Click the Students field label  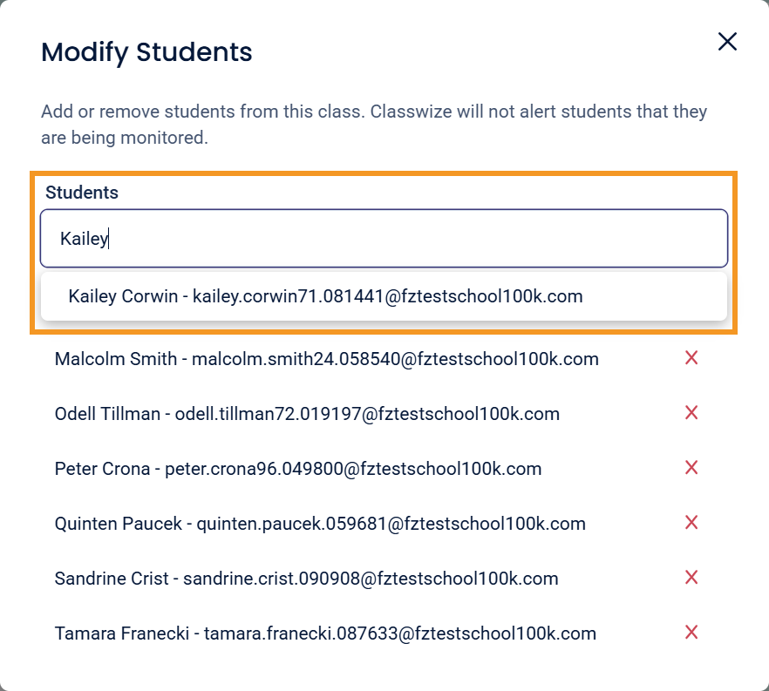(82, 193)
